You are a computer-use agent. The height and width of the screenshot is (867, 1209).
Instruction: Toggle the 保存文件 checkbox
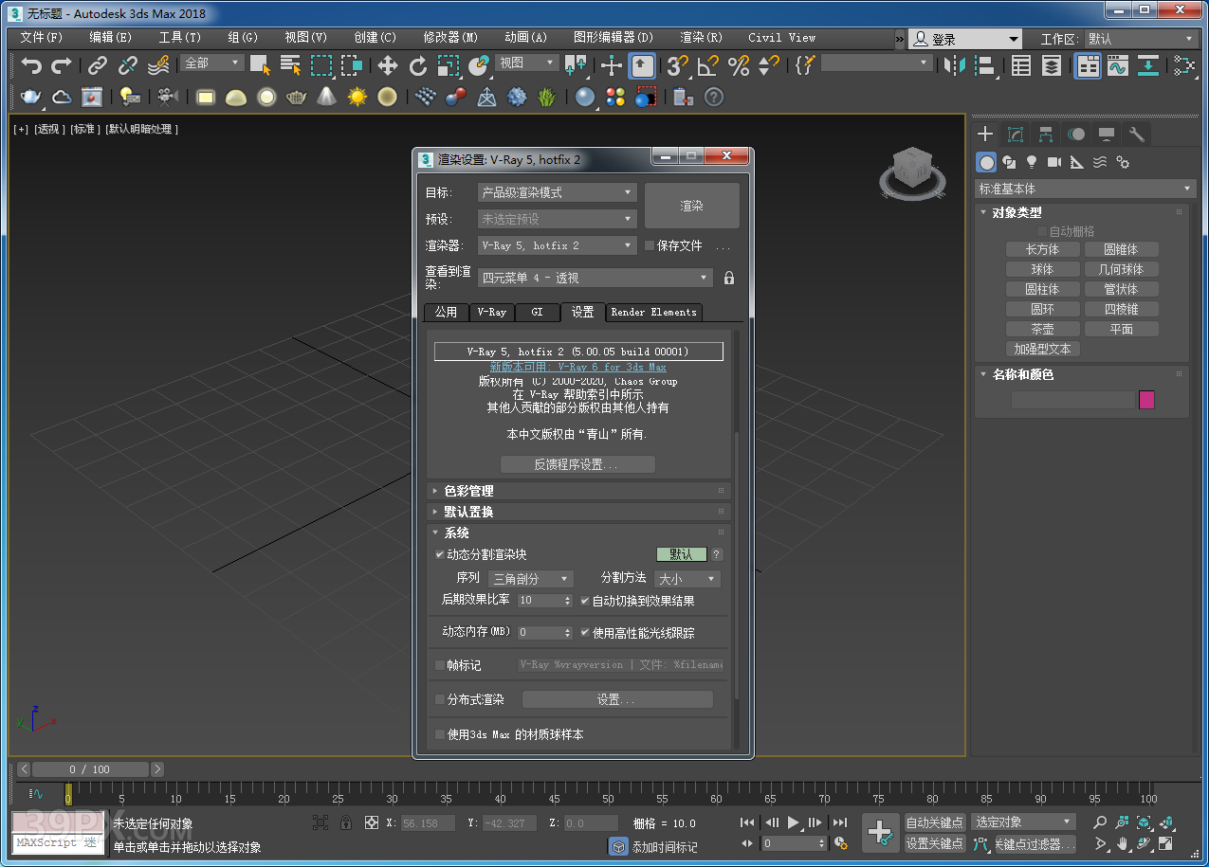[x=650, y=245]
